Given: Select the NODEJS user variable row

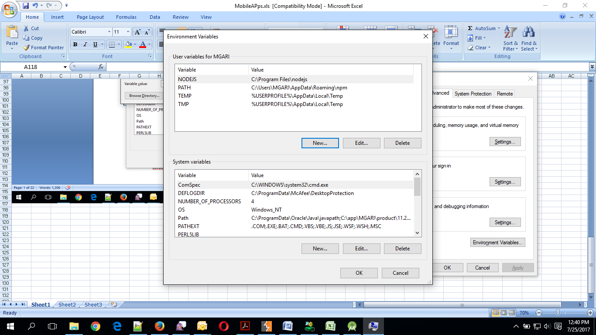Looking at the screenshot, I should point(294,79).
